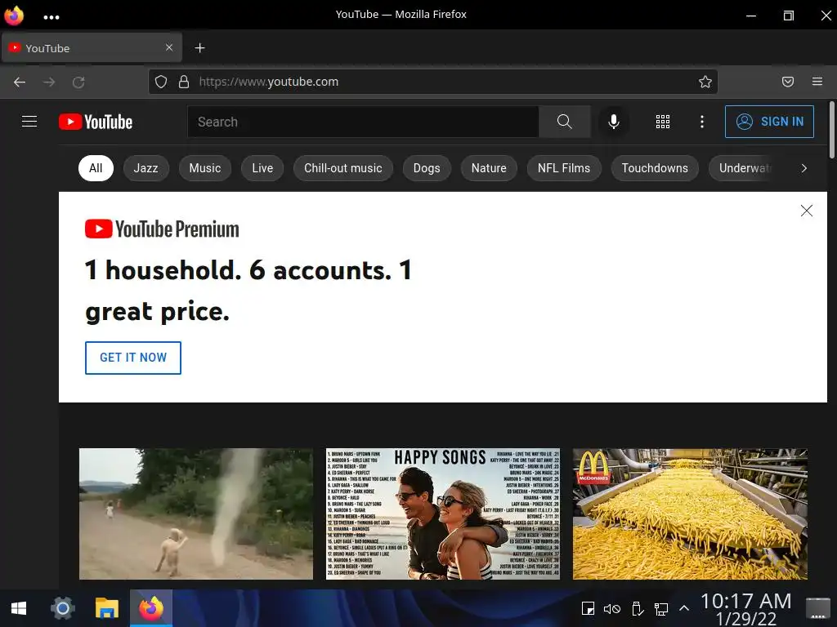
Task: Click the address bar URL
Action: 268,82
